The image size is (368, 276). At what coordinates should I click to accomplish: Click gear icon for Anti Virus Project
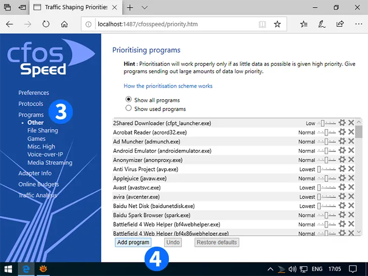342,169
